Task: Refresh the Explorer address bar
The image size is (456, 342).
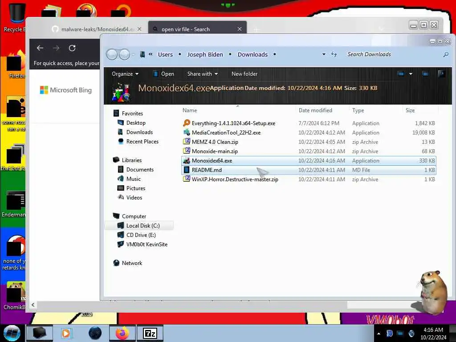Action: (x=334, y=54)
